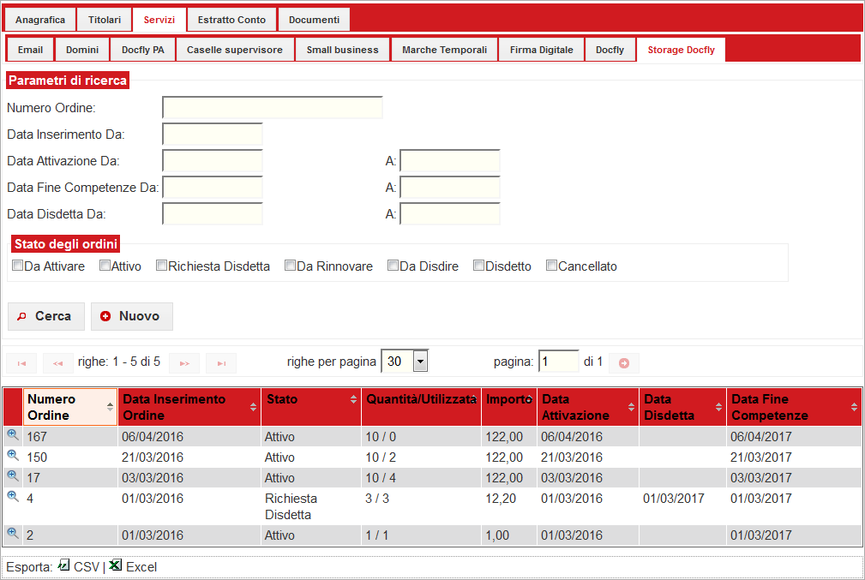The height and width of the screenshot is (580, 865).
Task: Sort by Numero Ordine column
Action: coord(70,407)
